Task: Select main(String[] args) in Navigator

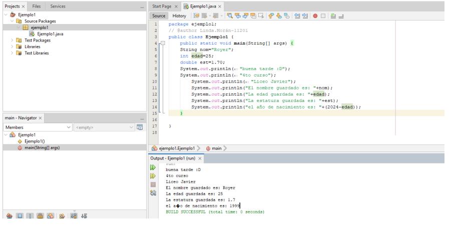Action: click(x=42, y=147)
